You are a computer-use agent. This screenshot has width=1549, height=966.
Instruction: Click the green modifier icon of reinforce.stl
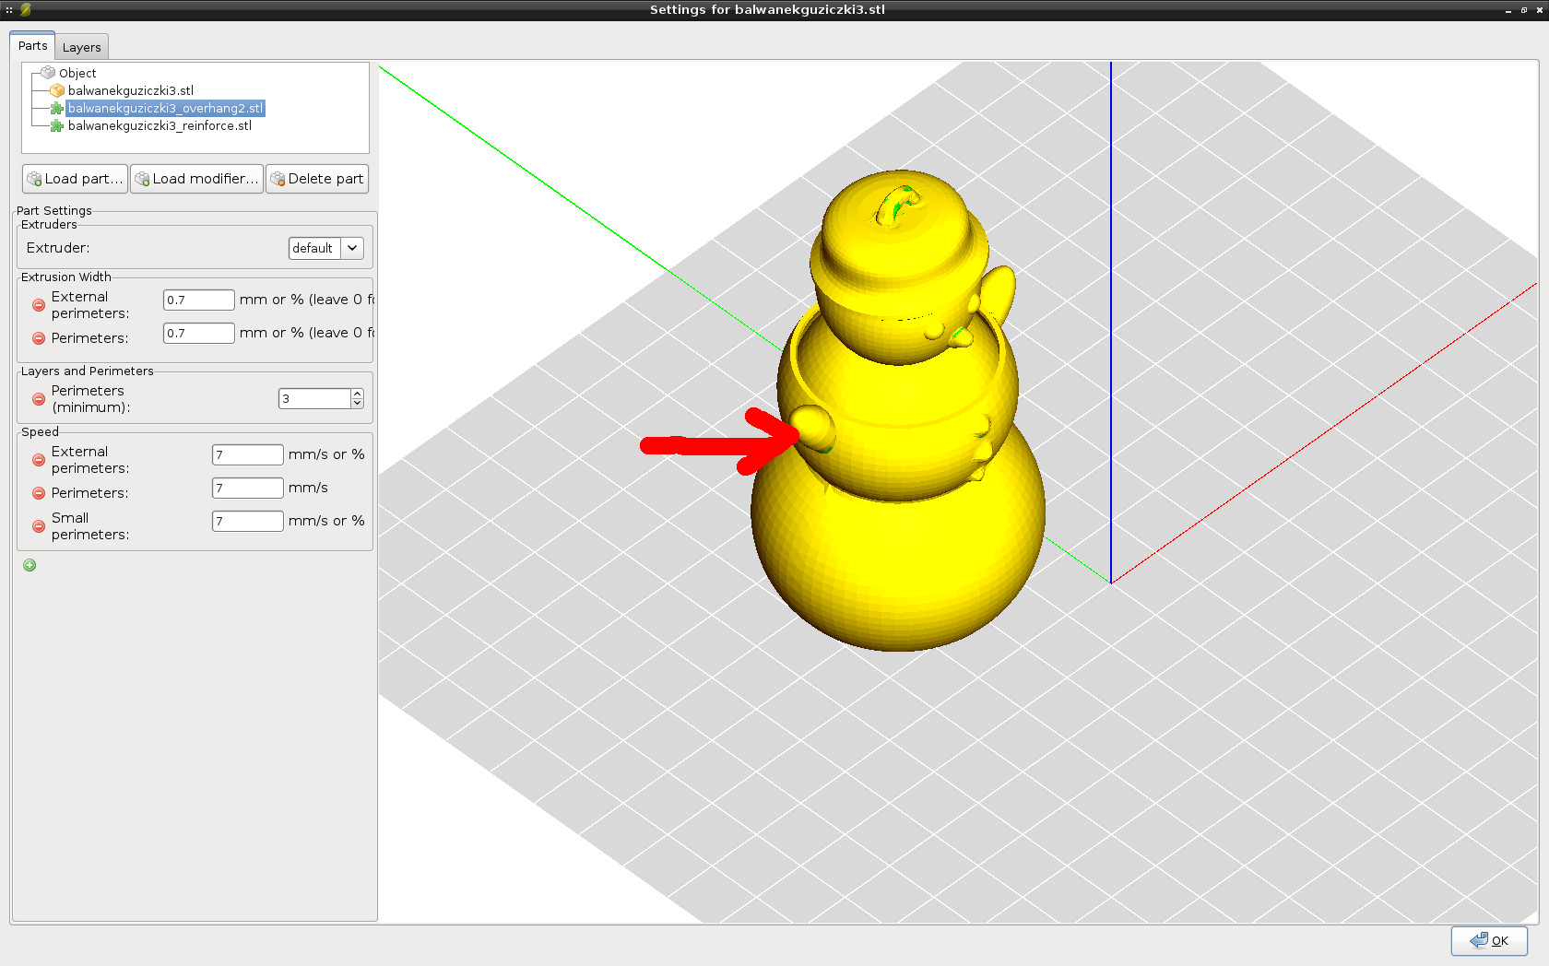57,125
